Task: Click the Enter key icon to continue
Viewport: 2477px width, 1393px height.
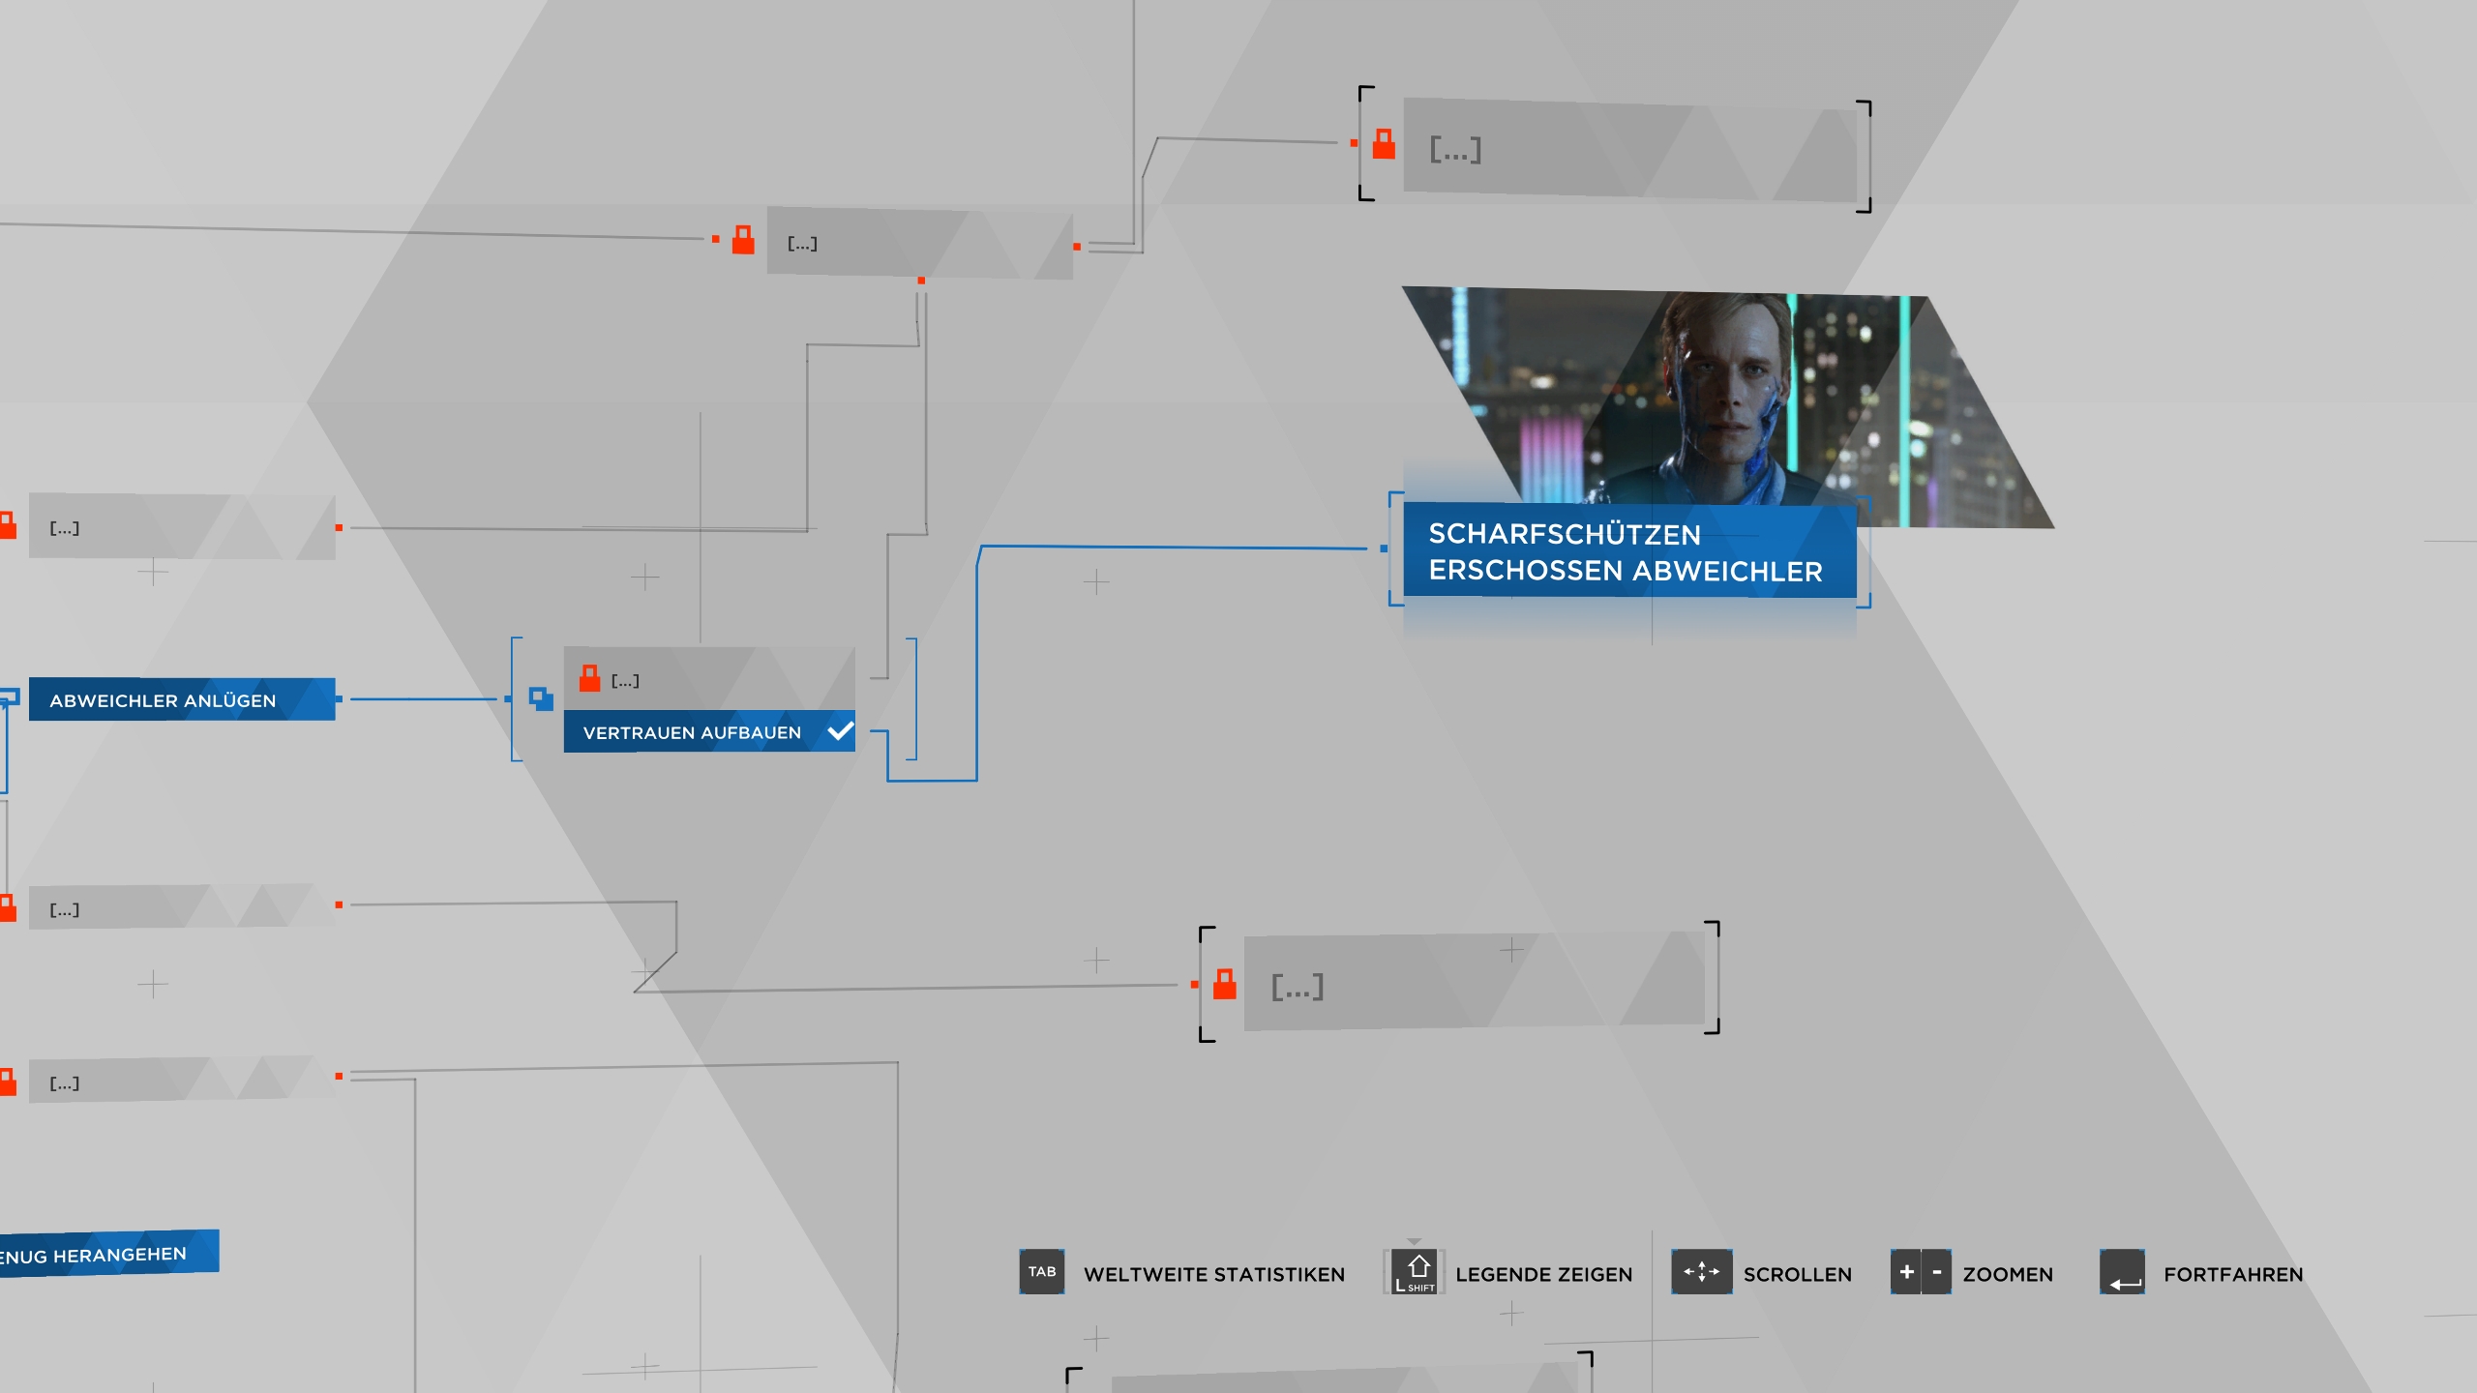Action: pyautogui.click(x=2122, y=1271)
